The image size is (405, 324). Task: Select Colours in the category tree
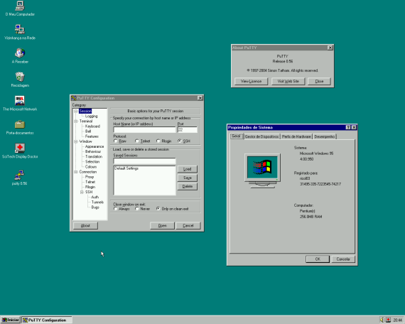91,167
